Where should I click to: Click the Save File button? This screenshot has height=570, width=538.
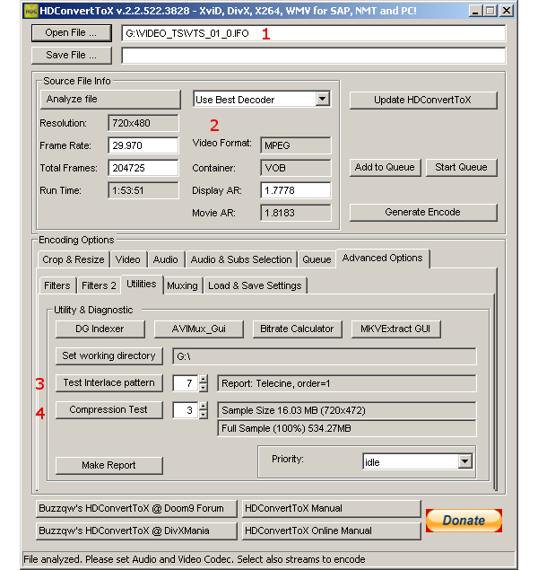[72, 56]
